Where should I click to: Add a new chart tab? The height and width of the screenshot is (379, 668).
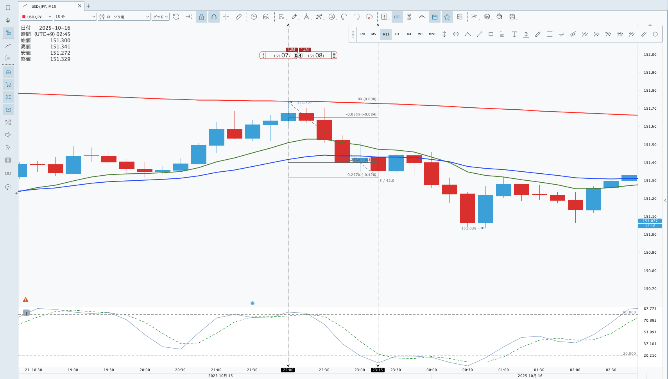click(88, 6)
